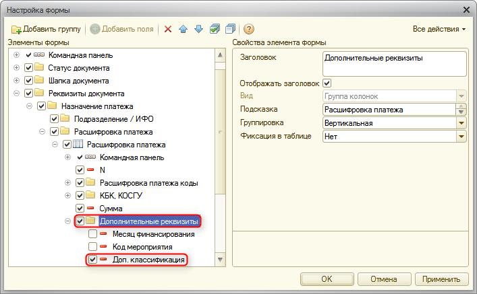Toggle the Реквизиты документа checkbox
The height and width of the screenshot is (294, 477).
(28, 93)
